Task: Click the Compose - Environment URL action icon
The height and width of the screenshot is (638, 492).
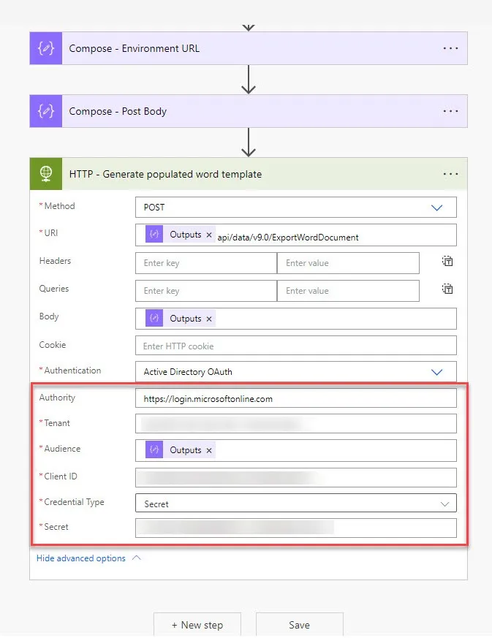Action: 46,48
